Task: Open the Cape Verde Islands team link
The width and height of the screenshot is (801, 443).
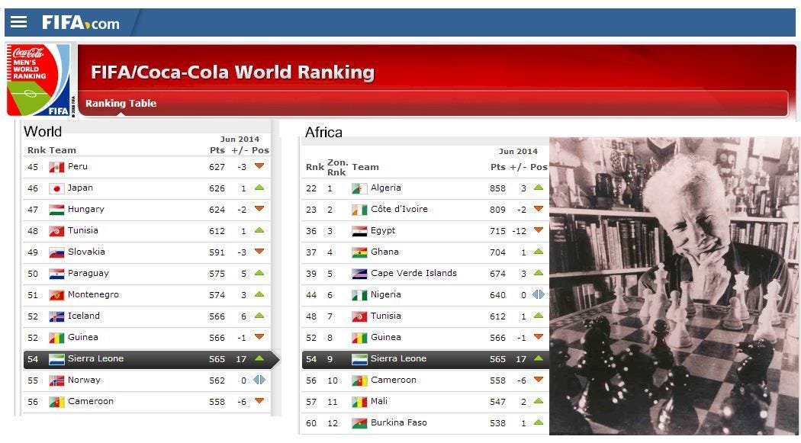Action: point(413,273)
